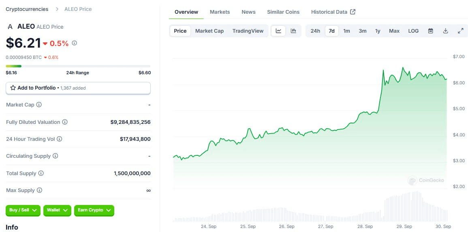
Task: Switch chart to line view icon
Action: tap(278, 31)
